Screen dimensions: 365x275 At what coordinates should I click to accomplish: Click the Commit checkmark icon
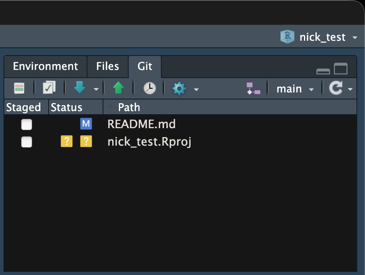coord(49,89)
